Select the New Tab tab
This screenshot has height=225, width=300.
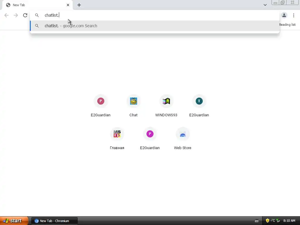[37, 5]
